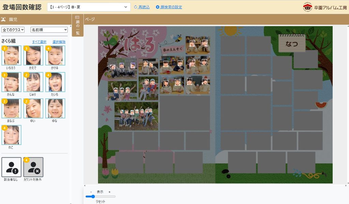This screenshot has height=204, width=349.
Task: Click the 該当者なし person icon
Action: (11, 167)
